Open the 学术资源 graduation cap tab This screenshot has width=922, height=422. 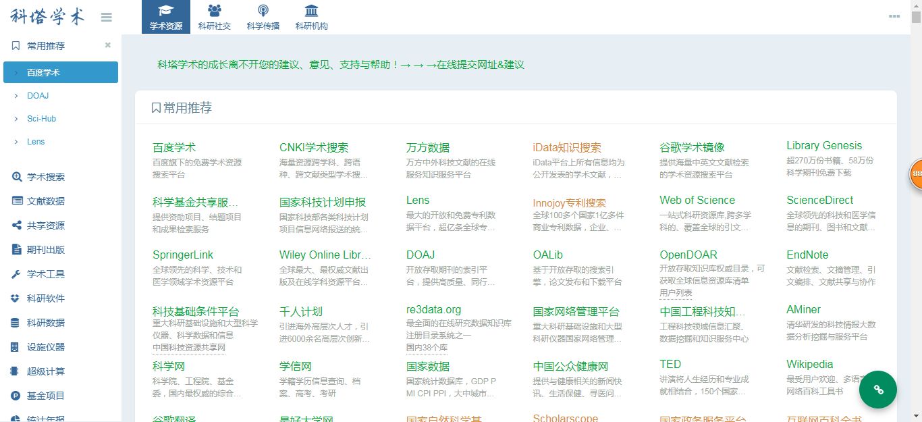pyautogui.click(x=166, y=17)
